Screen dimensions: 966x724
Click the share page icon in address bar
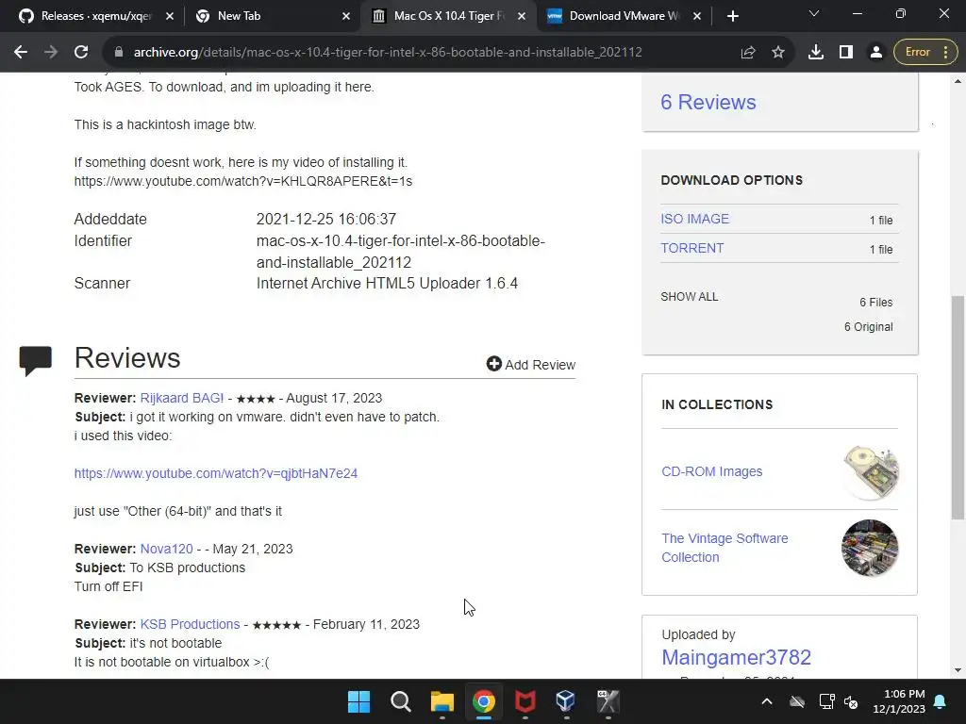tap(748, 53)
